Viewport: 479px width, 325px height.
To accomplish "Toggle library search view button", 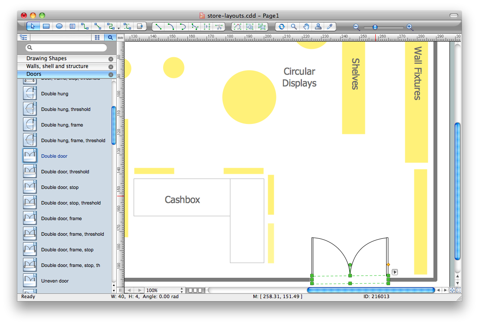I will (110, 38).
